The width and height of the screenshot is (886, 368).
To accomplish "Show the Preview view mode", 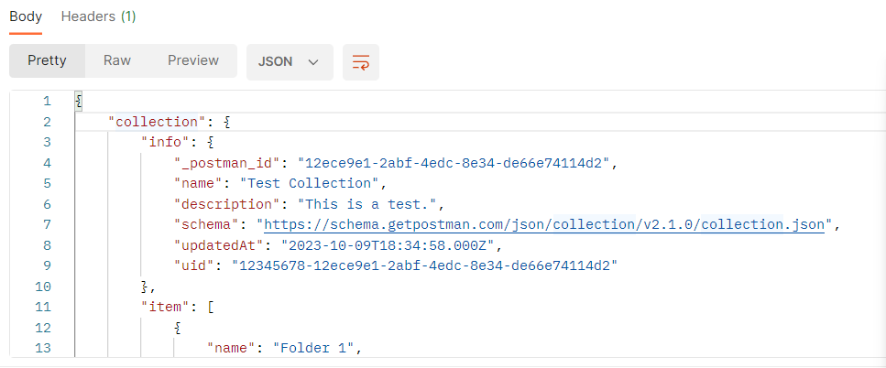I will coord(193,60).
